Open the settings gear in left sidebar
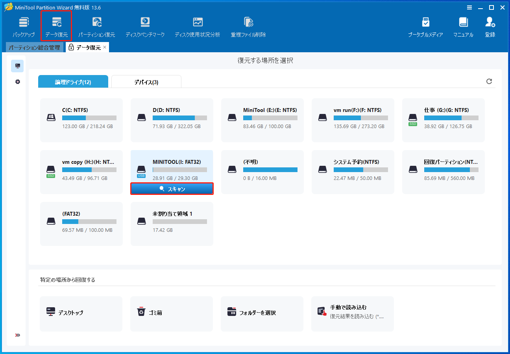 (x=17, y=82)
